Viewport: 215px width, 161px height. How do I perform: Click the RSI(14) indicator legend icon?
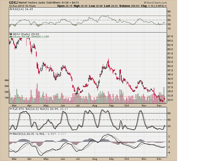11,9
